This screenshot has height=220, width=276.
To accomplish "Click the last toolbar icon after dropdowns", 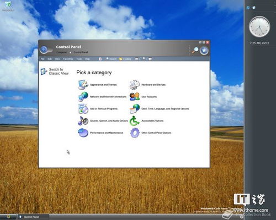I will click(x=150, y=59).
